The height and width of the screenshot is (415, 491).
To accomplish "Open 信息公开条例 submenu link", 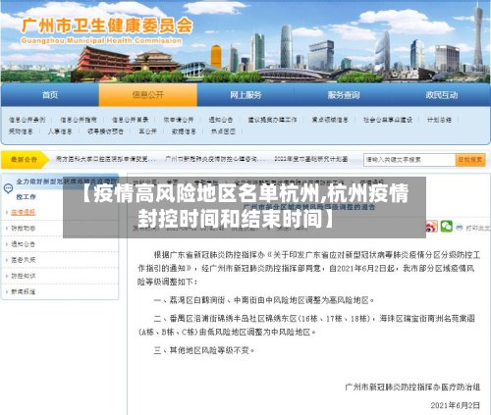I will 27,120.
